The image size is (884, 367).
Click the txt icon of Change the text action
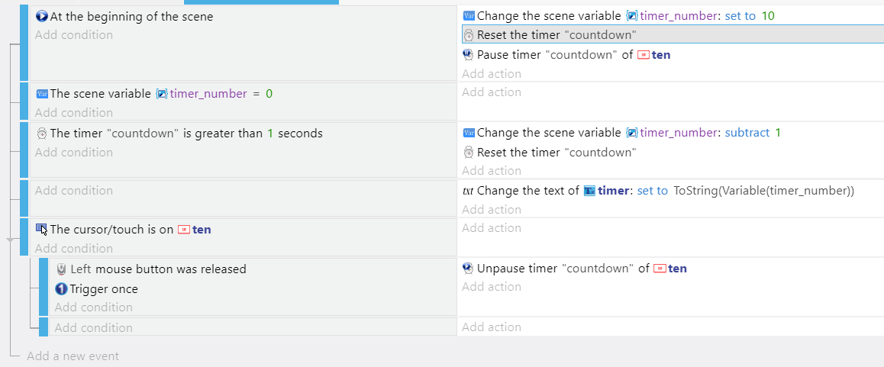point(468,191)
